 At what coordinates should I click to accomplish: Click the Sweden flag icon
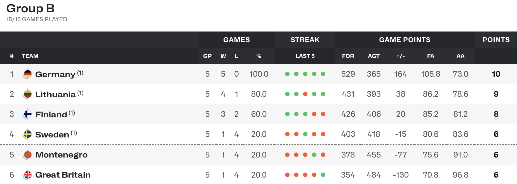27,134
